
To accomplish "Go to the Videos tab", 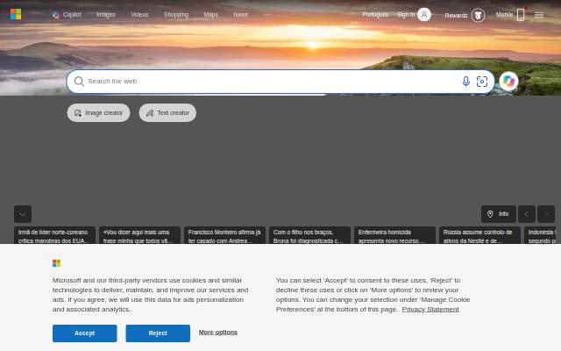I will click(139, 15).
